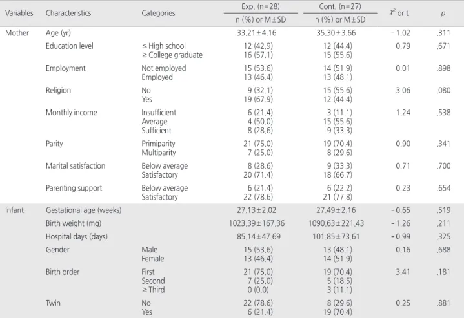Click the 'Employment' characteristic
This screenshot has width=464, height=318.
point(65,68)
